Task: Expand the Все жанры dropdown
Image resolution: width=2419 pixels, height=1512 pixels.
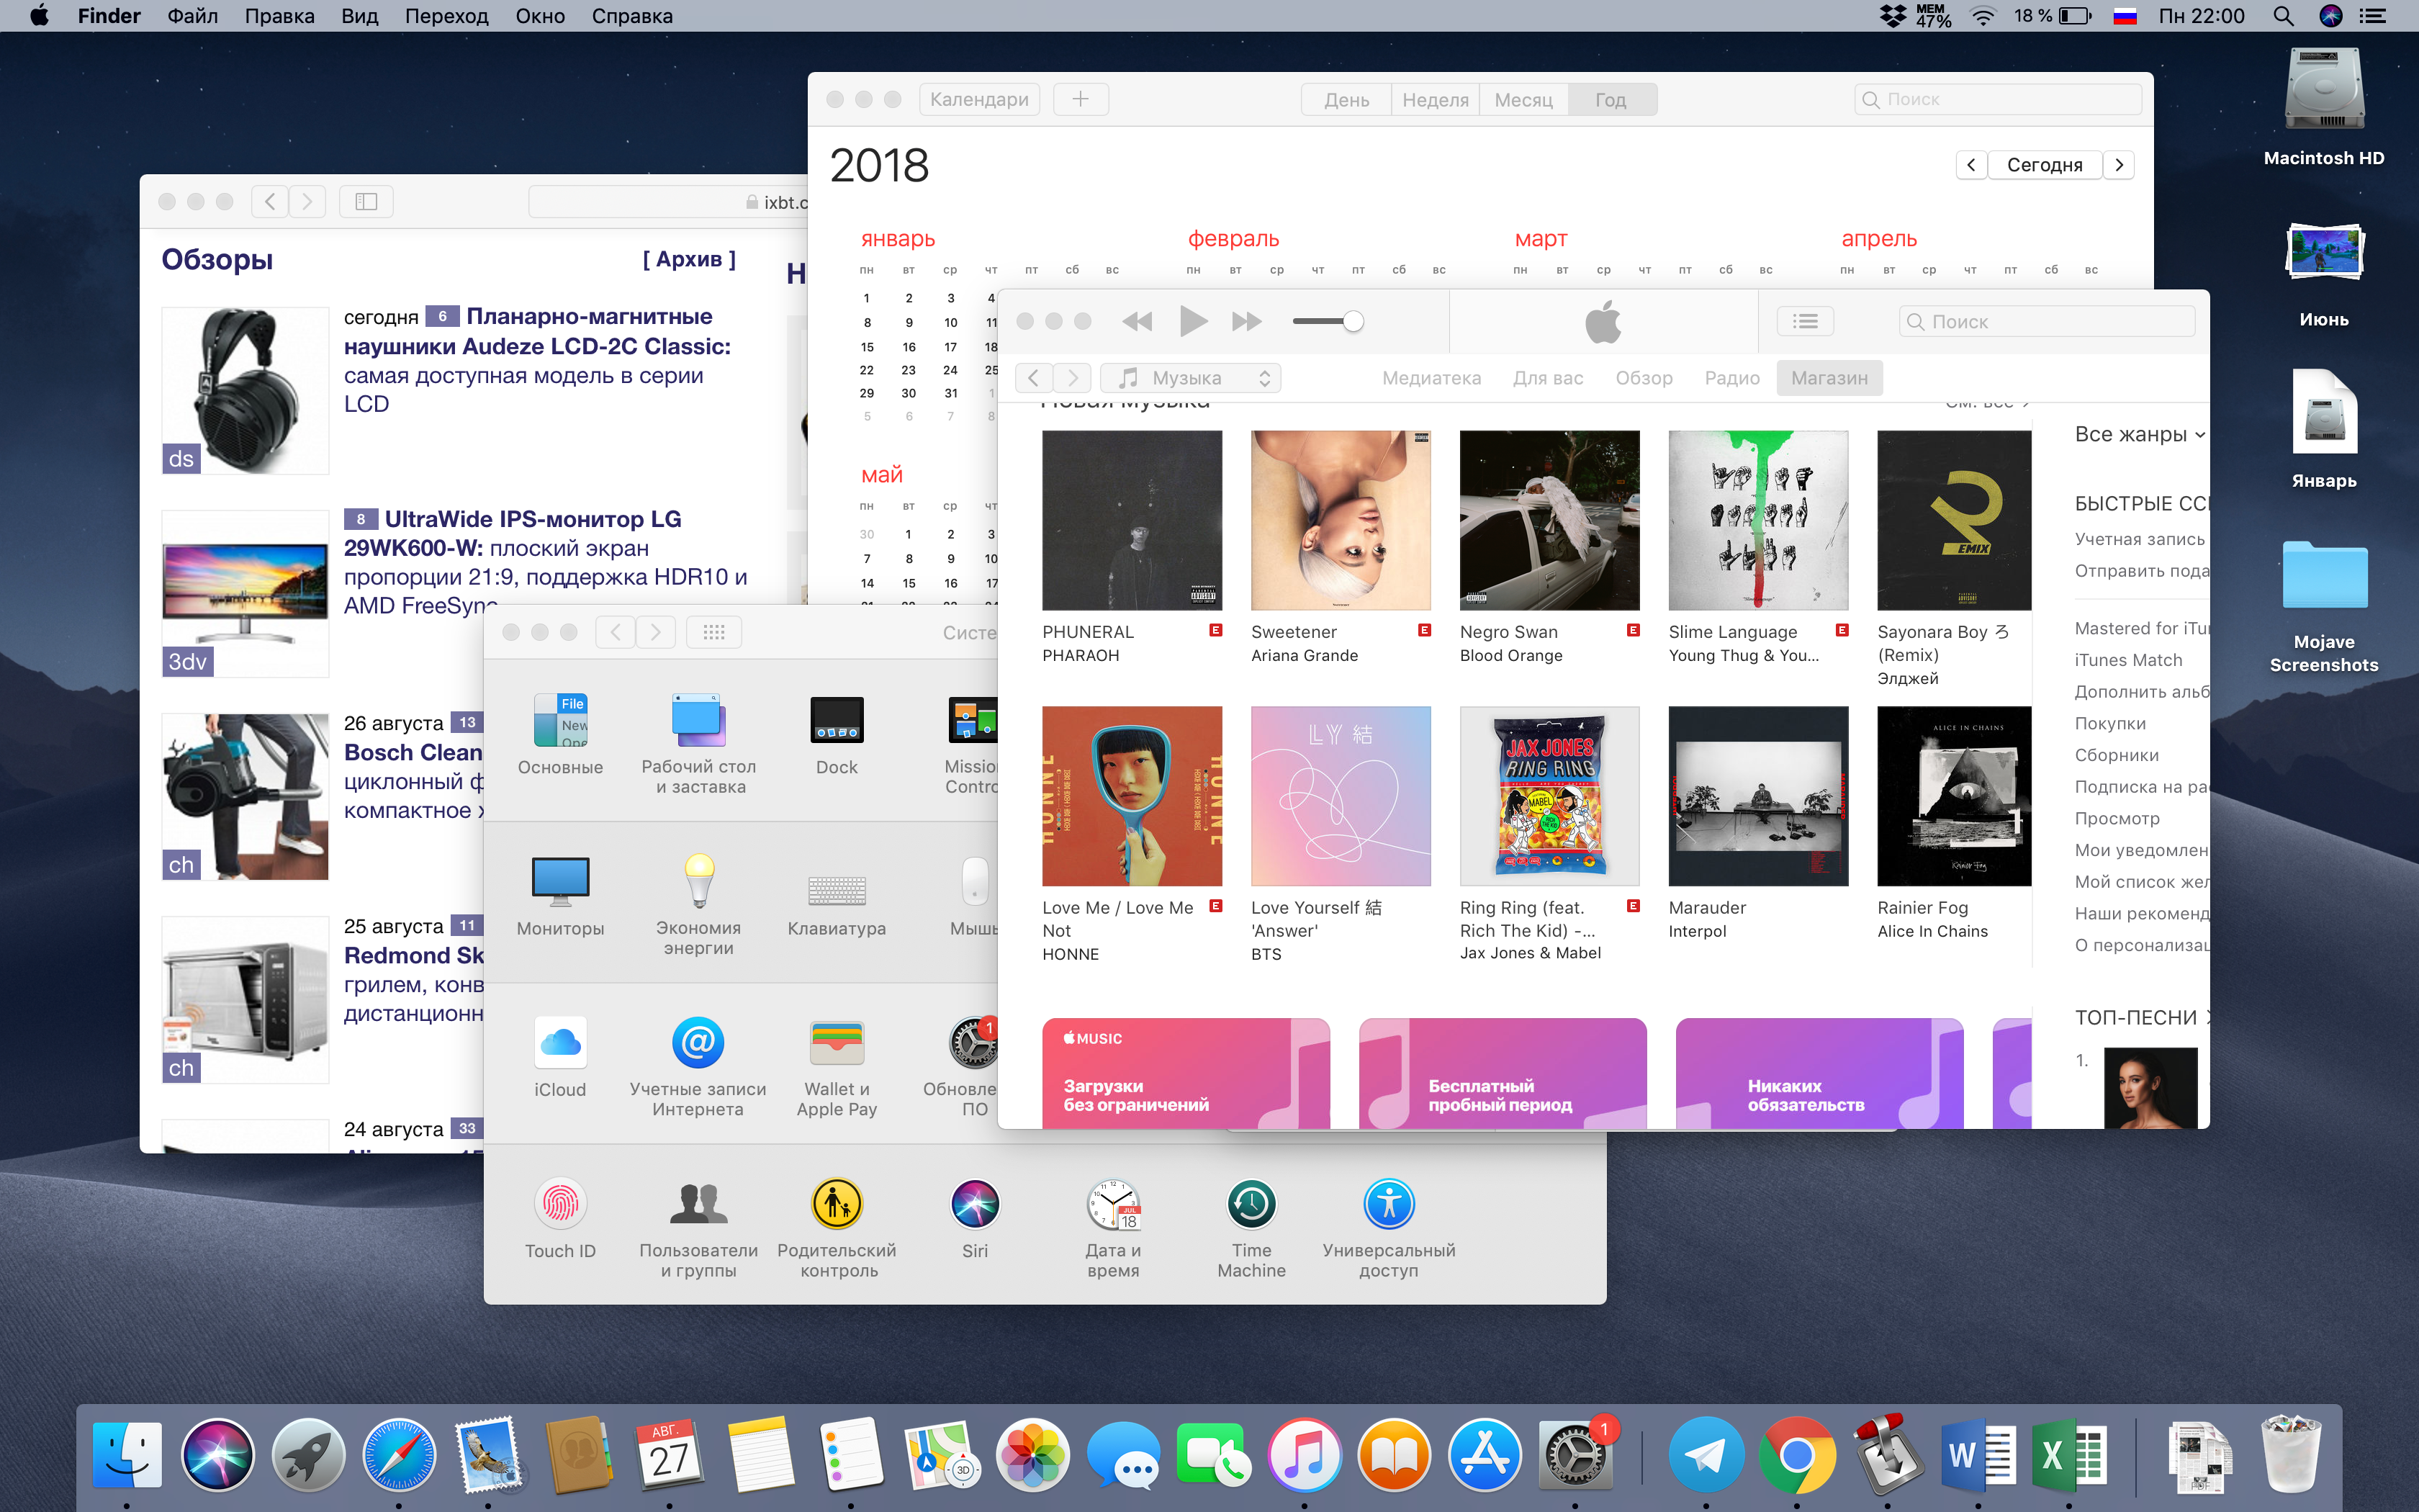Action: [2139, 434]
